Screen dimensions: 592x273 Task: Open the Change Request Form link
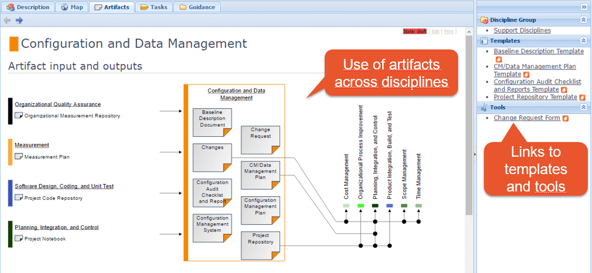(x=527, y=118)
